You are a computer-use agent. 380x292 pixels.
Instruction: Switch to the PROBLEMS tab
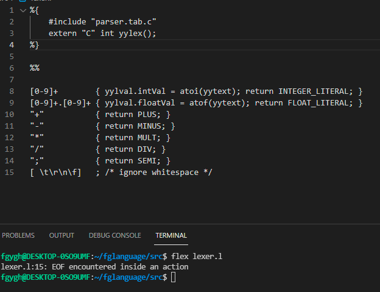click(x=18, y=235)
